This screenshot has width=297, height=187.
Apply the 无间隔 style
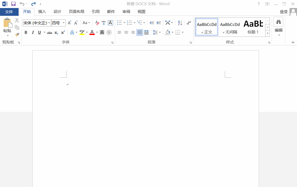(230, 27)
